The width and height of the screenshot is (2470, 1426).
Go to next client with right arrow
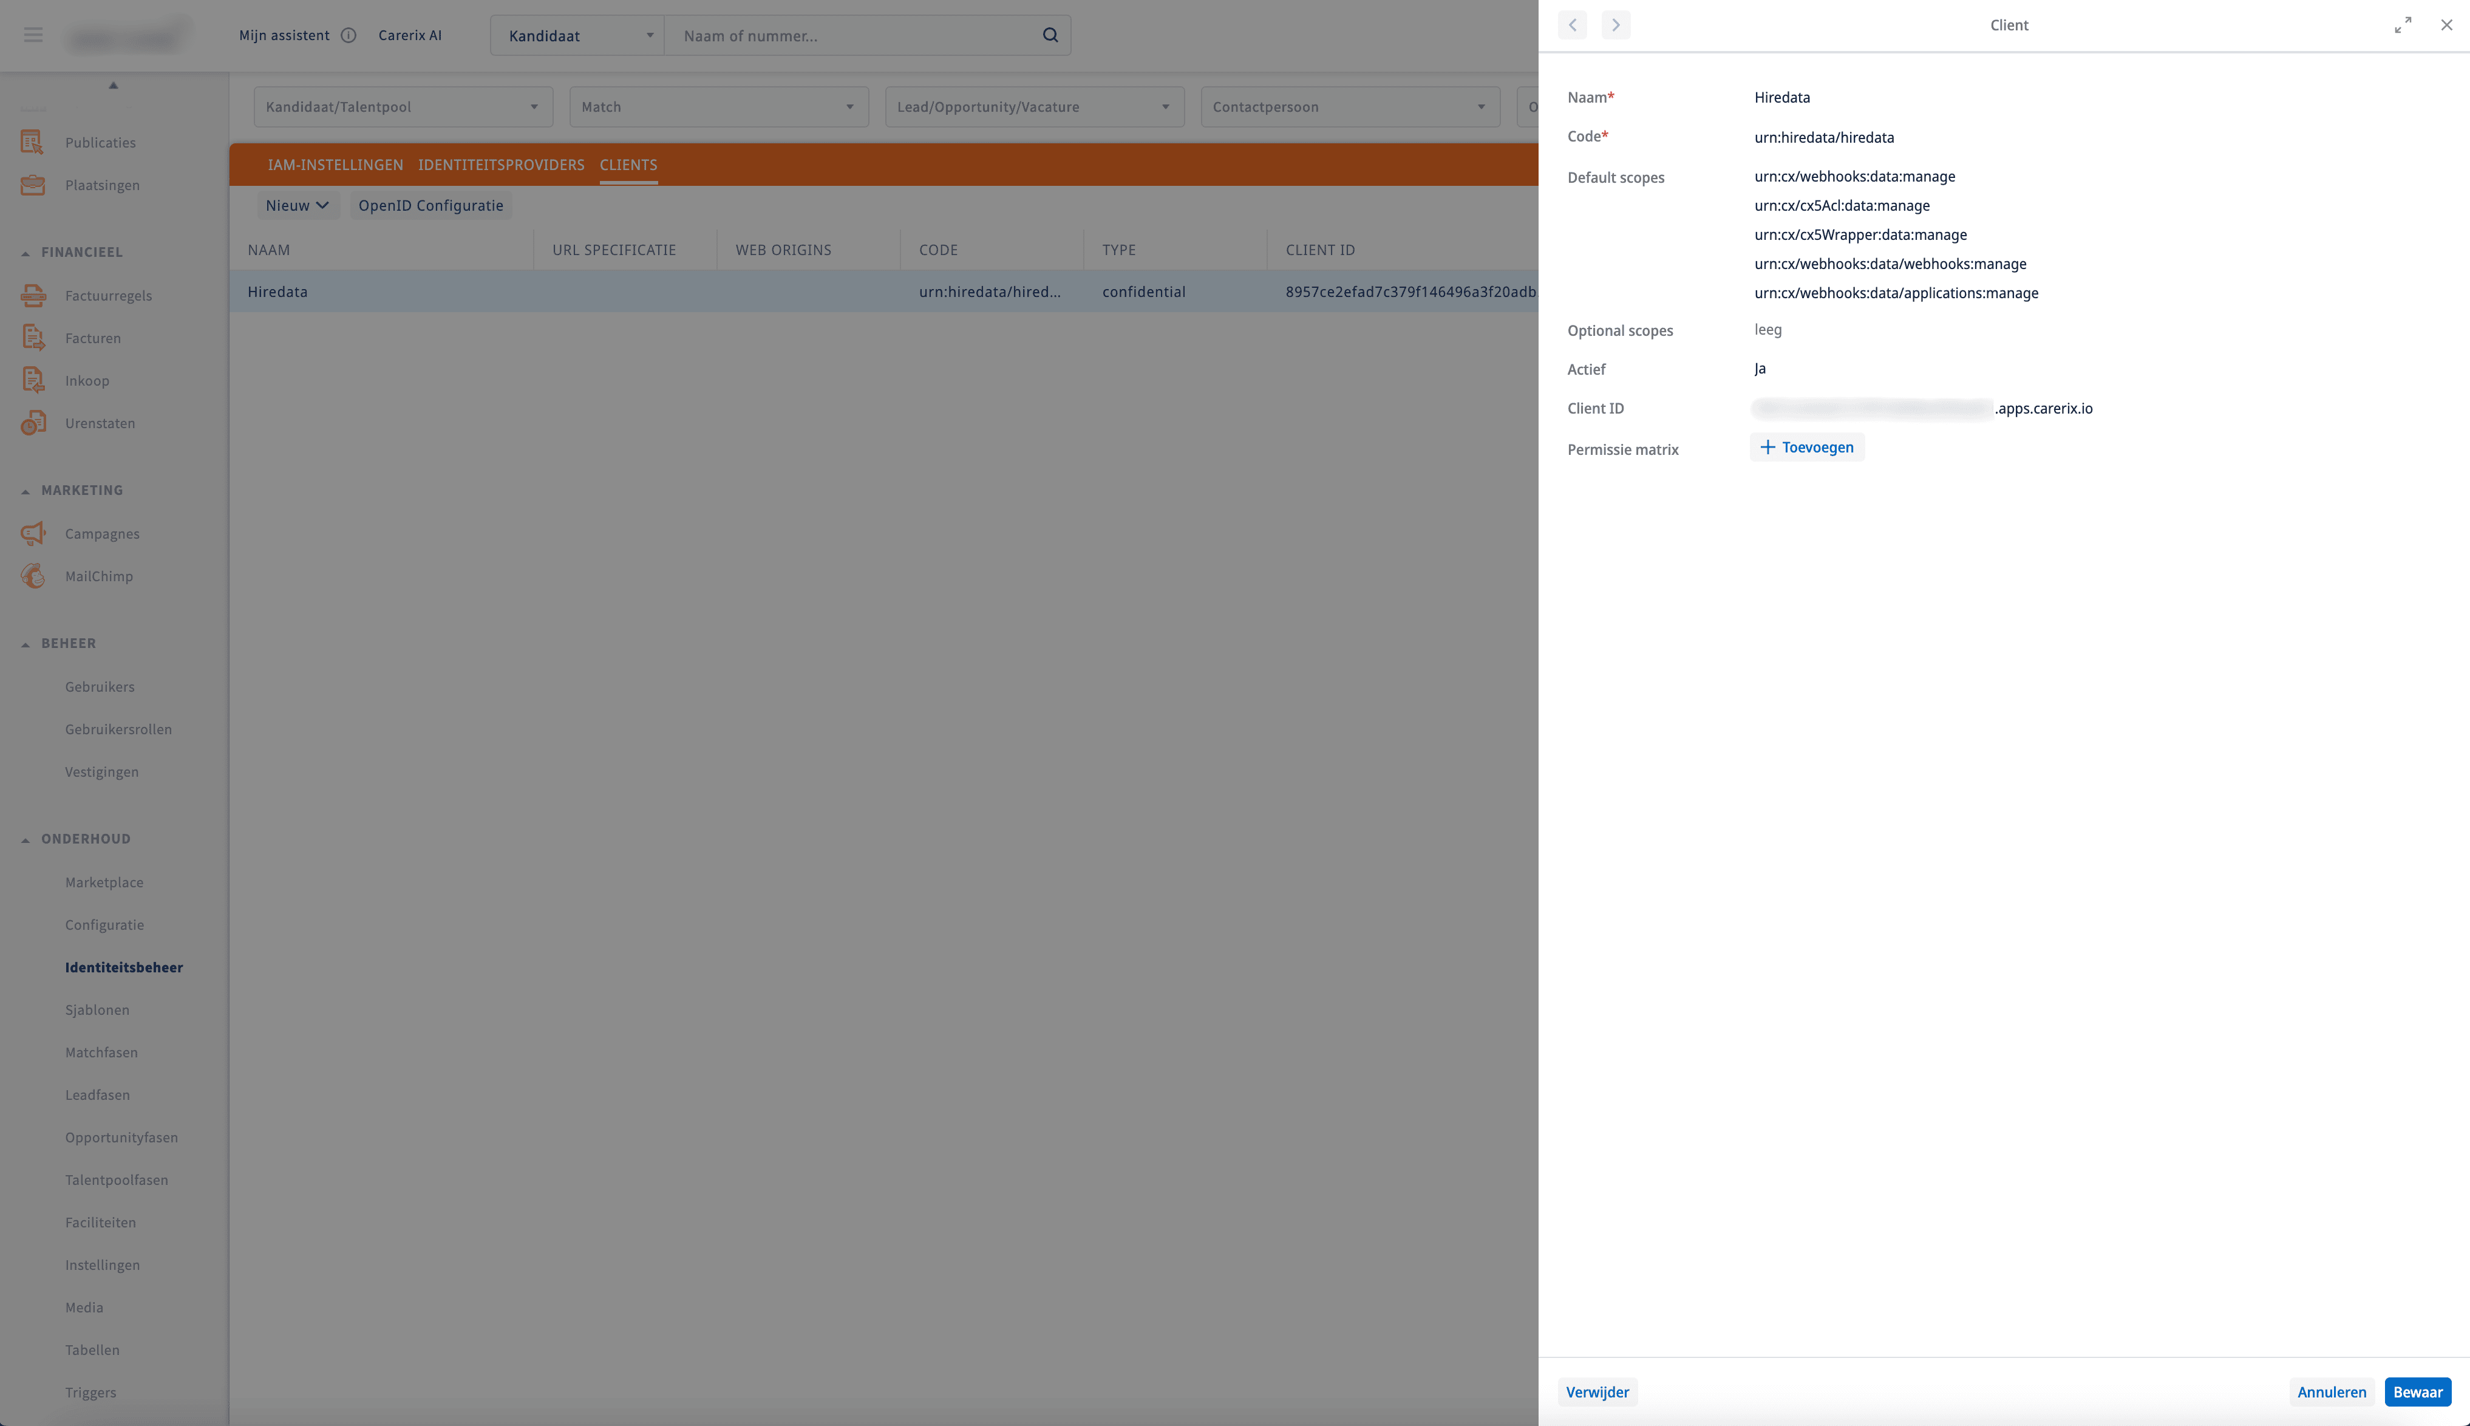click(x=1615, y=26)
